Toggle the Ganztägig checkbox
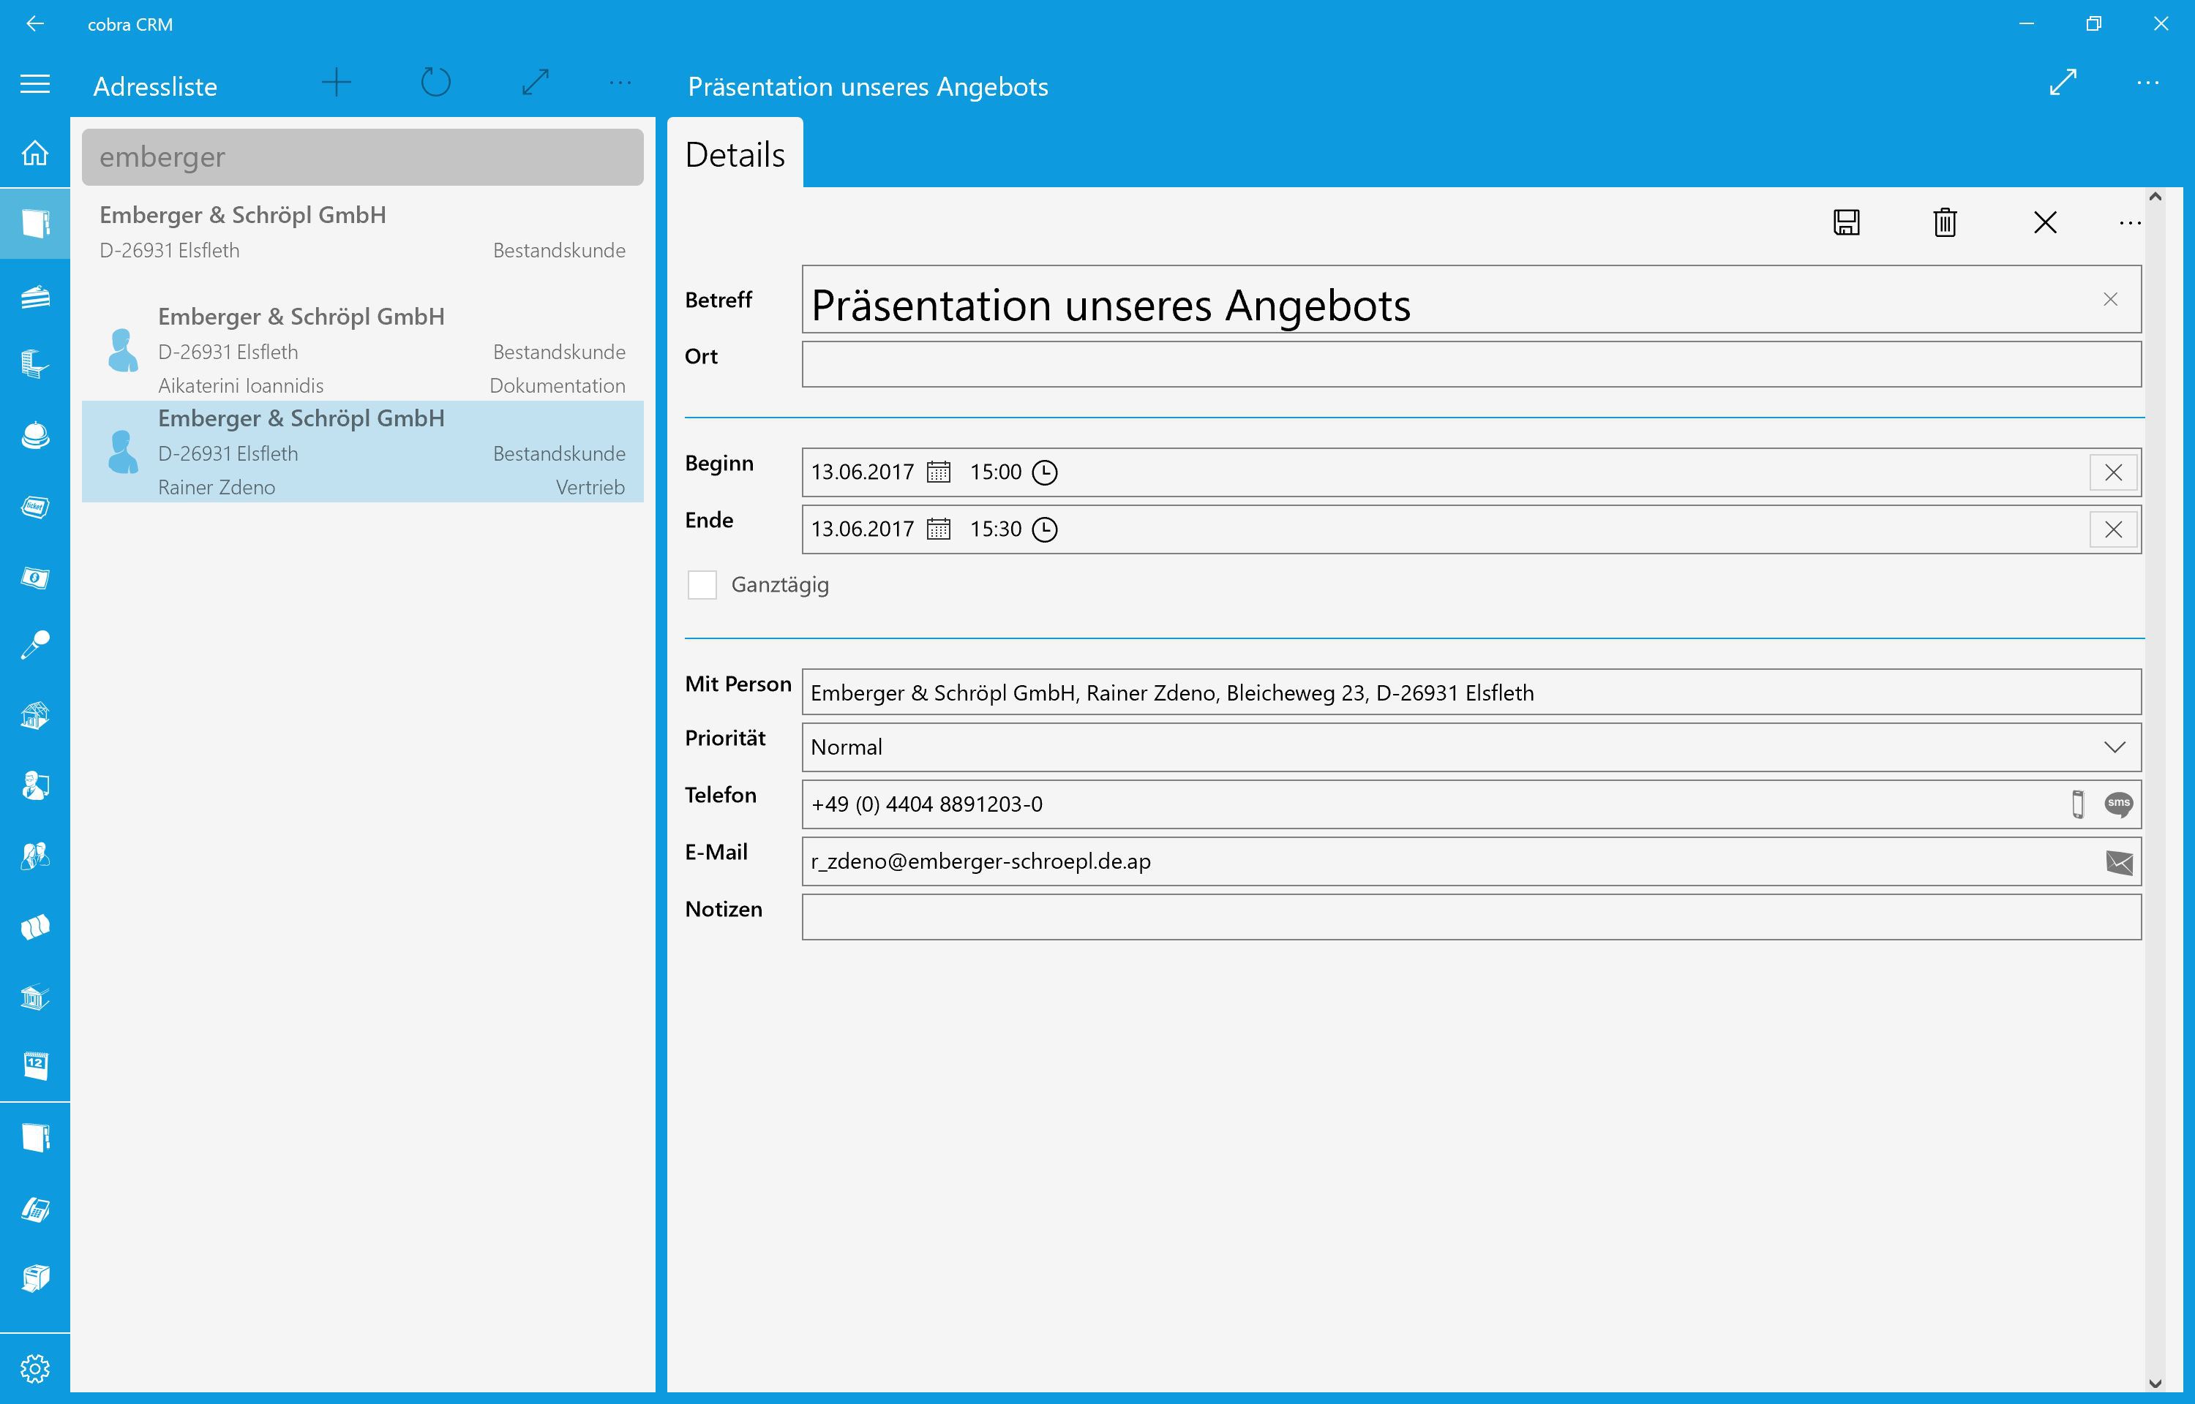 click(x=701, y=585)
